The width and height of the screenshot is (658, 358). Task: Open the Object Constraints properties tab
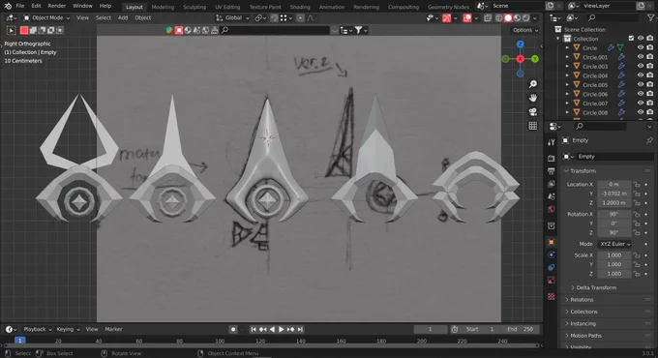(x=552, y=267)
